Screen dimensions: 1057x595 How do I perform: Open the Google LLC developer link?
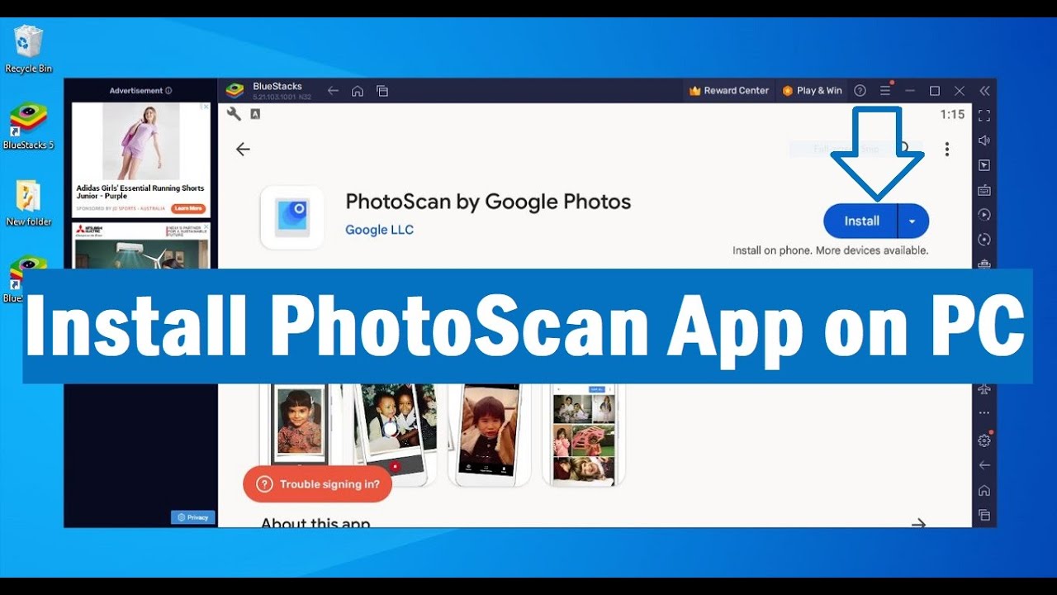379,230
